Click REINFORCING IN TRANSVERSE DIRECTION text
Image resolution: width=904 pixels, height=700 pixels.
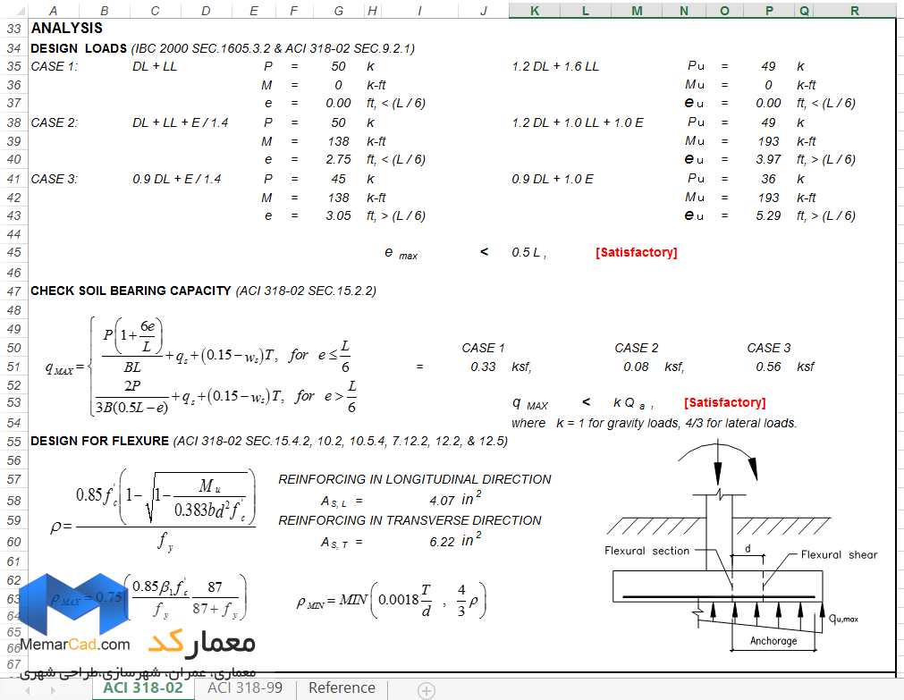(x=410, y=520)
